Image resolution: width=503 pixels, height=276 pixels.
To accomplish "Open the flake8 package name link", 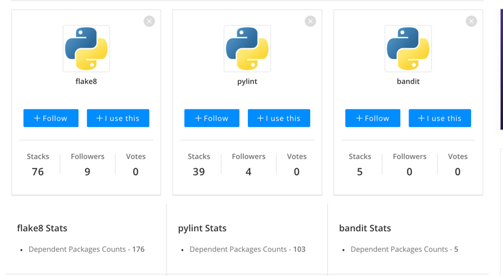I will click(87, 81).
